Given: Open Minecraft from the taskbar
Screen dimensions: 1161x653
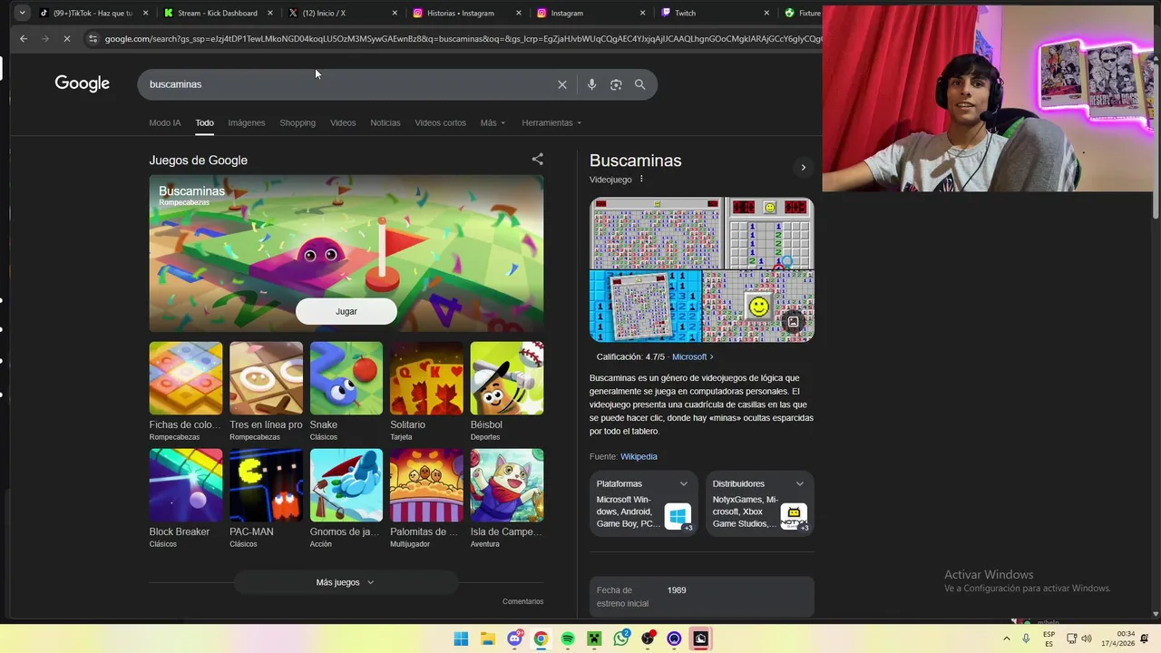Looking at the screenshot, I should [594, 638].
